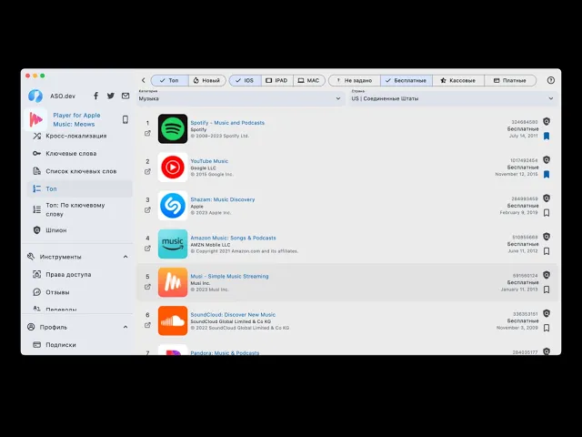Open ASO.dev Twitter icon
The image size is (582, 437).
(x=111, y=96)
